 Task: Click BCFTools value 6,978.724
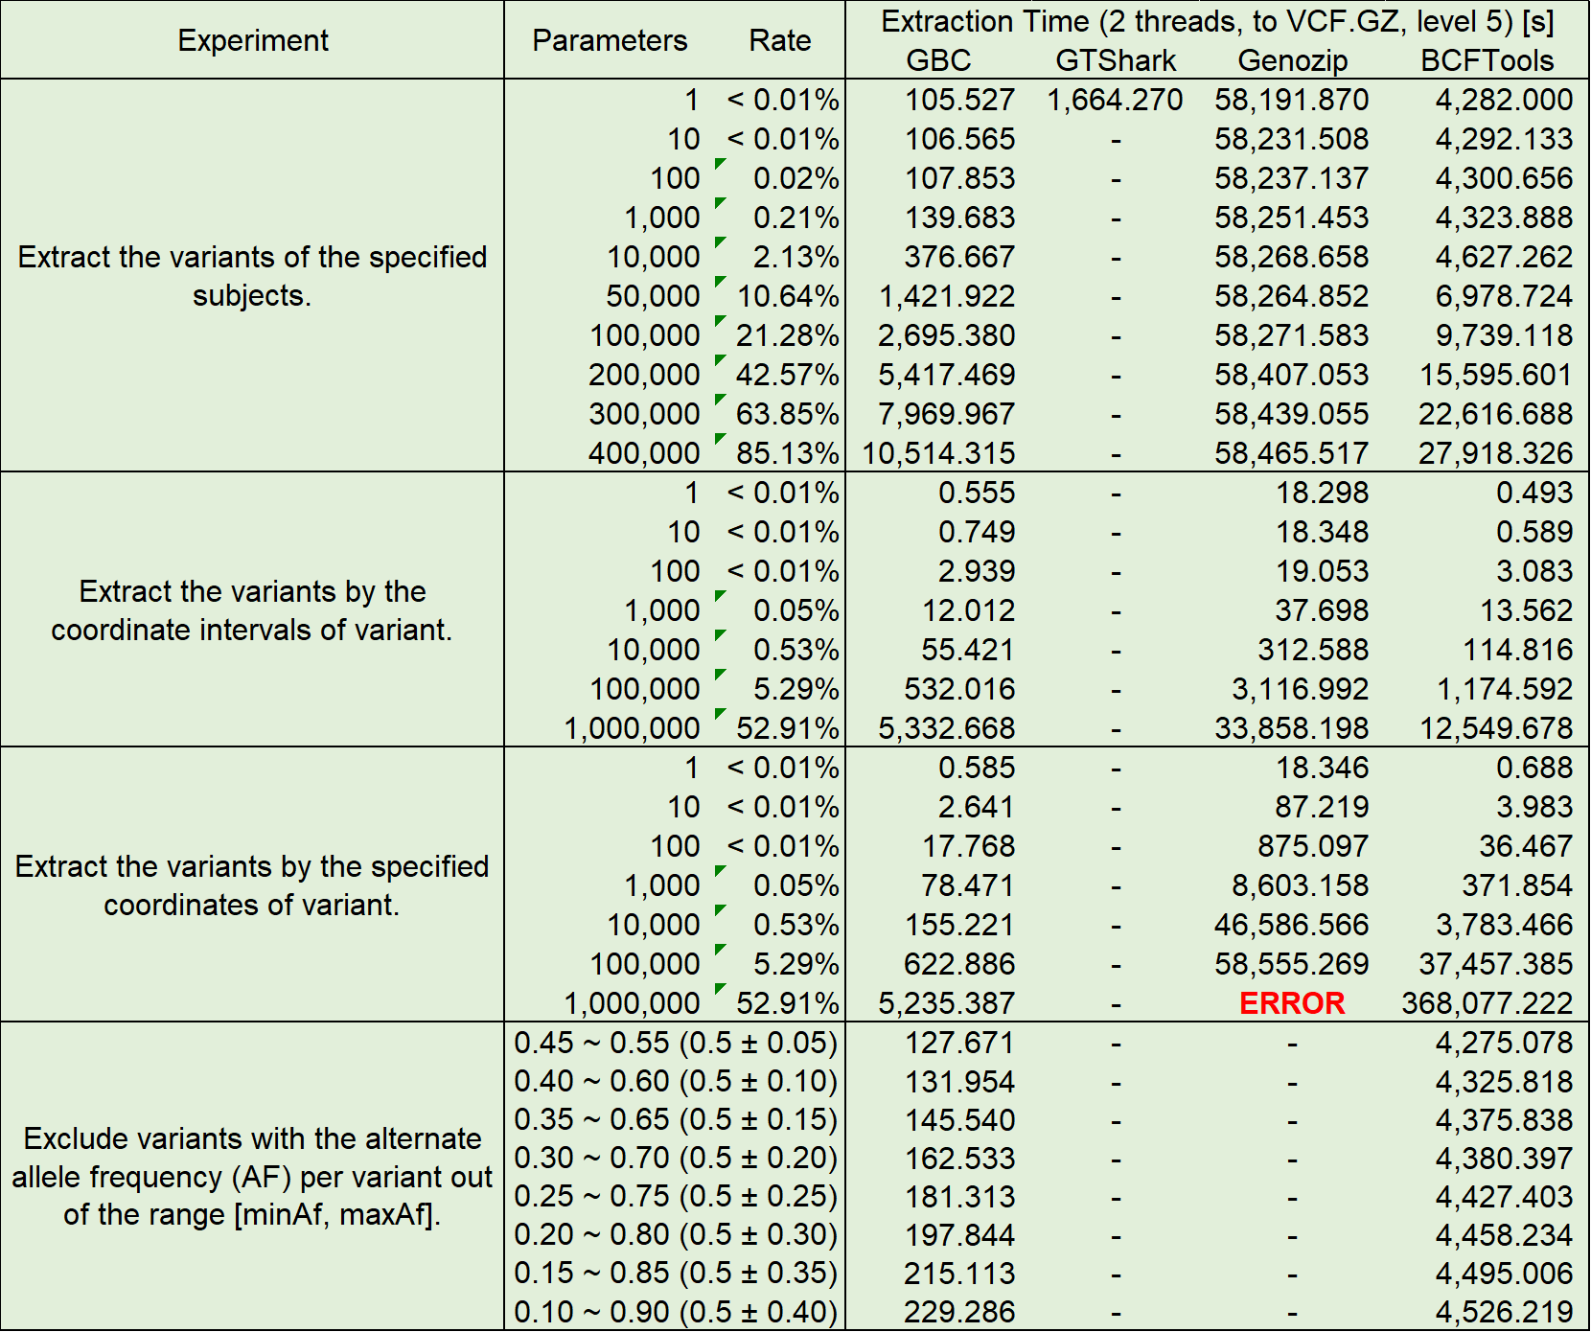pyautogui.click(x=1504, y=296)
